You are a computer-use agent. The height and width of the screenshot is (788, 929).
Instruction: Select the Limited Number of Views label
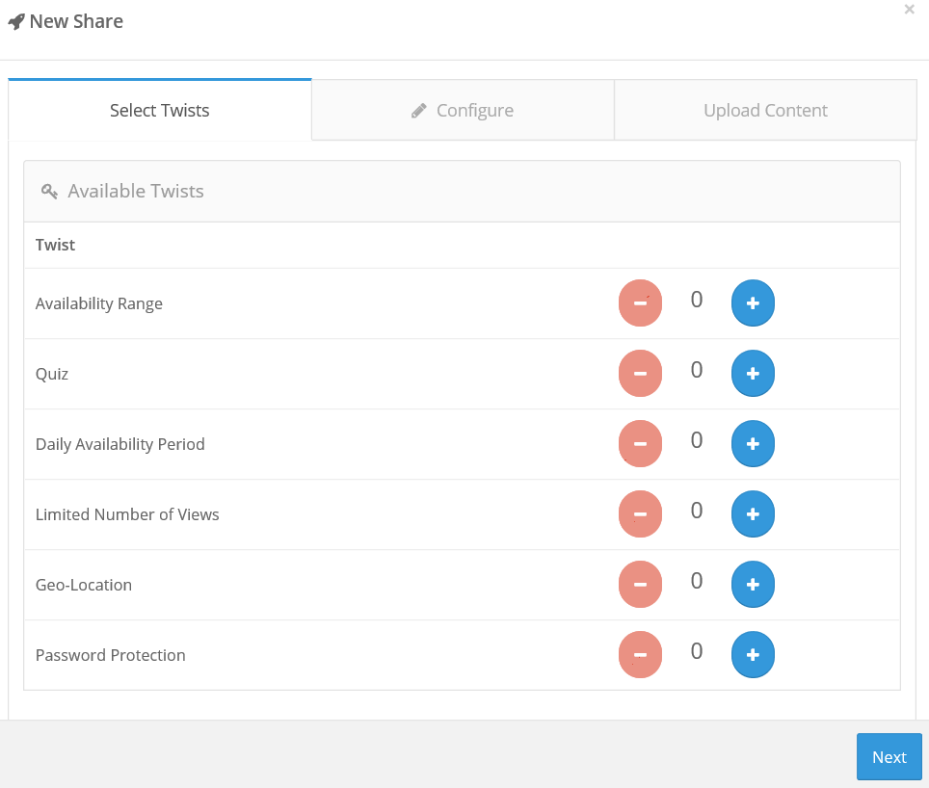click(127, 514)
